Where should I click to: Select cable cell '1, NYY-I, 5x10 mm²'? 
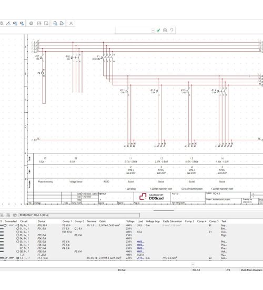109,226
